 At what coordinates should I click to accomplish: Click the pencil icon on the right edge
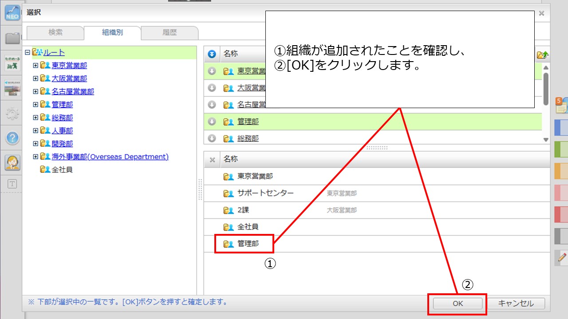[562, 257]
